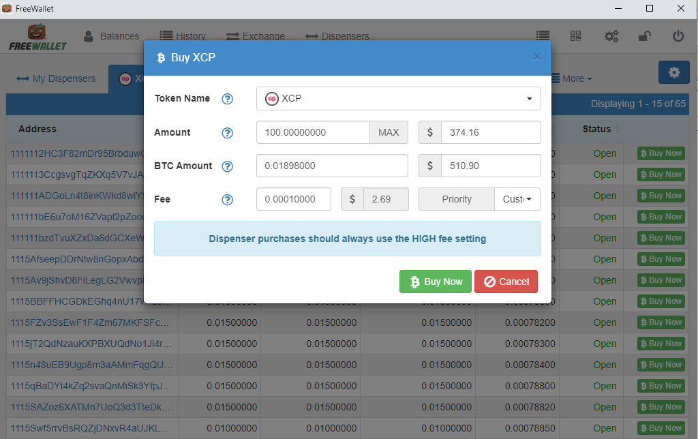Screen dimensions: 698x439
Task: Open address 1111113CcgsvgTqZKXq5V7vJA link
Action: (x=78, y=175)
